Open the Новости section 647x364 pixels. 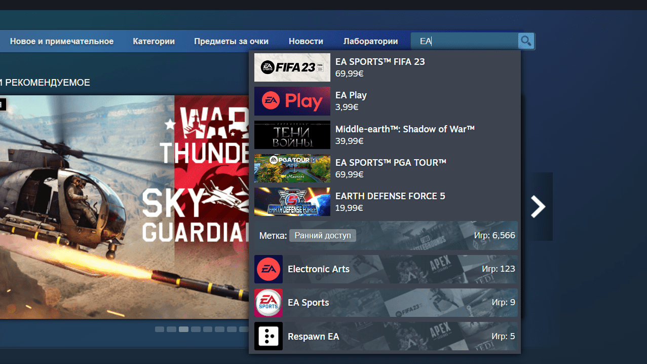[x=306, y=42]
